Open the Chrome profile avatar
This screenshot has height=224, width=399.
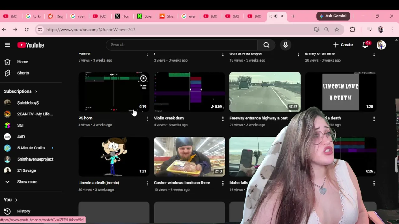(381, 30)
